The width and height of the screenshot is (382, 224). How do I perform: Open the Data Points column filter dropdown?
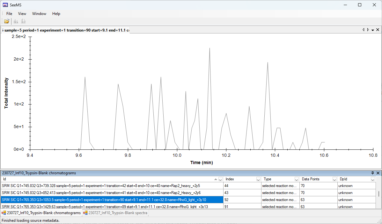coord(334,179)
